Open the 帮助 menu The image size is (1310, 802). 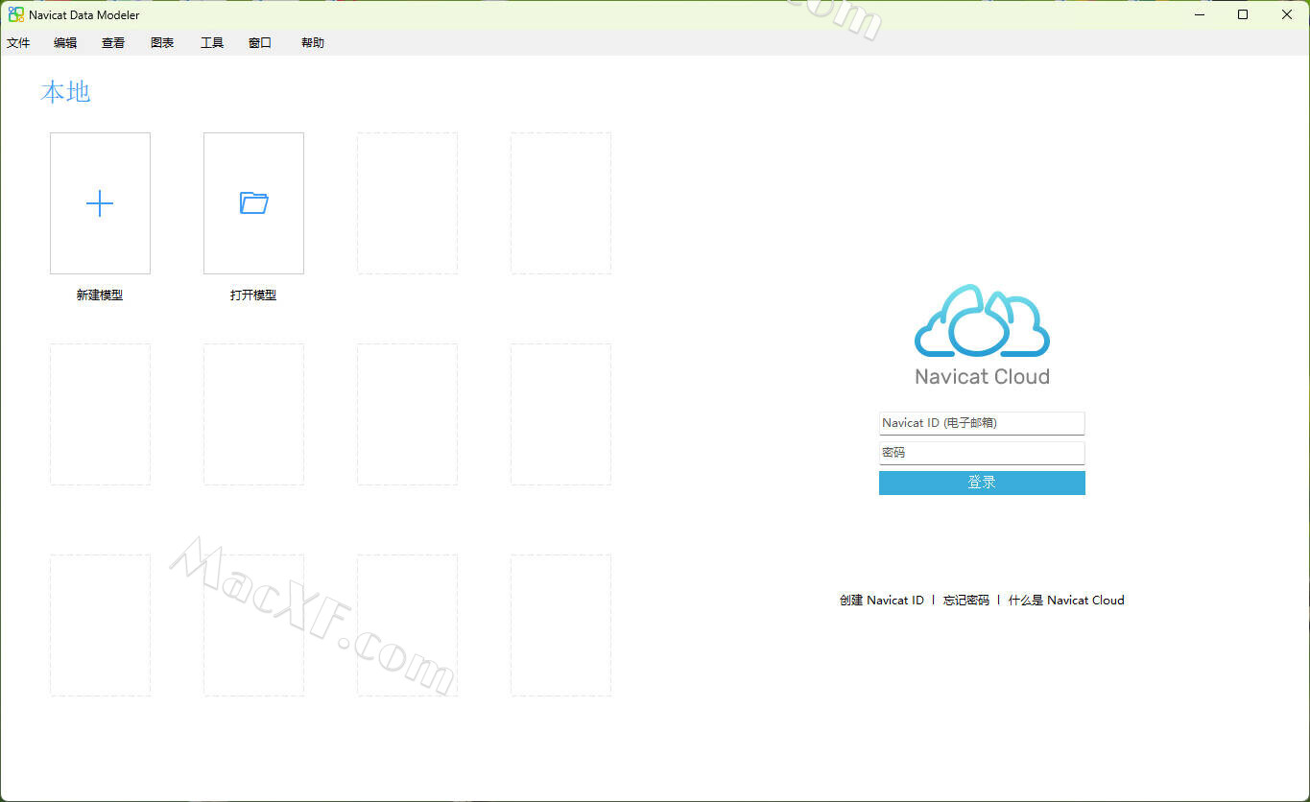click(x=313, y=43)
